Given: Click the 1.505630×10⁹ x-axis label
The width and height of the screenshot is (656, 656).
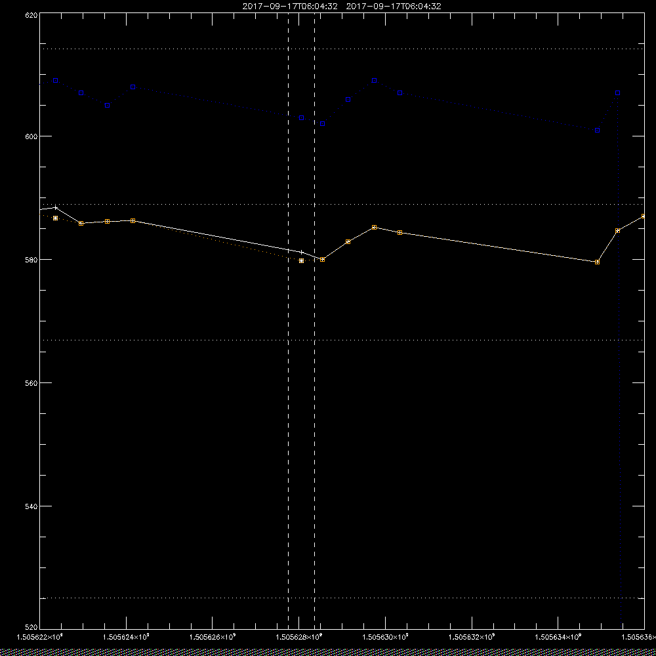Looking at the screenshot, I should click(385, 637).
